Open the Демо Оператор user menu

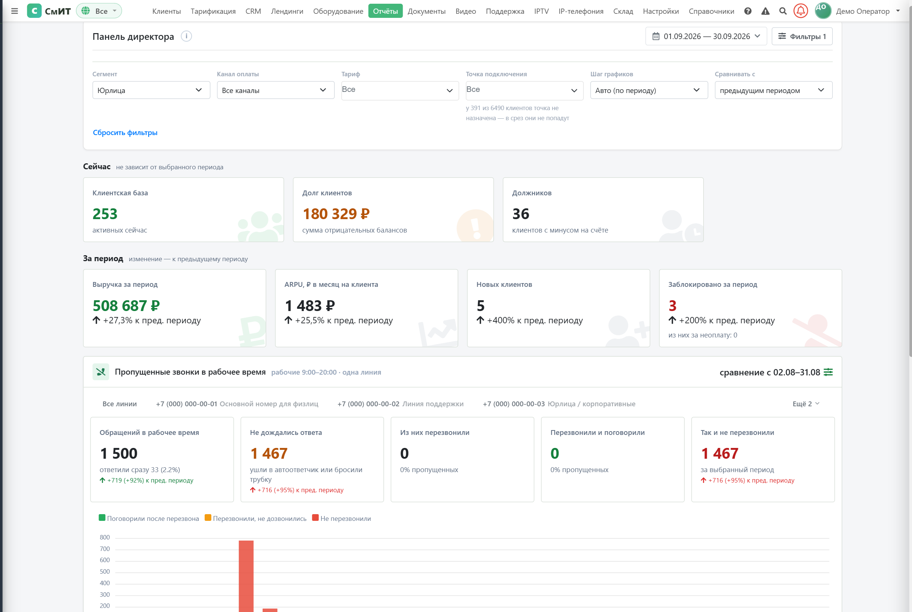click(867, 11)
